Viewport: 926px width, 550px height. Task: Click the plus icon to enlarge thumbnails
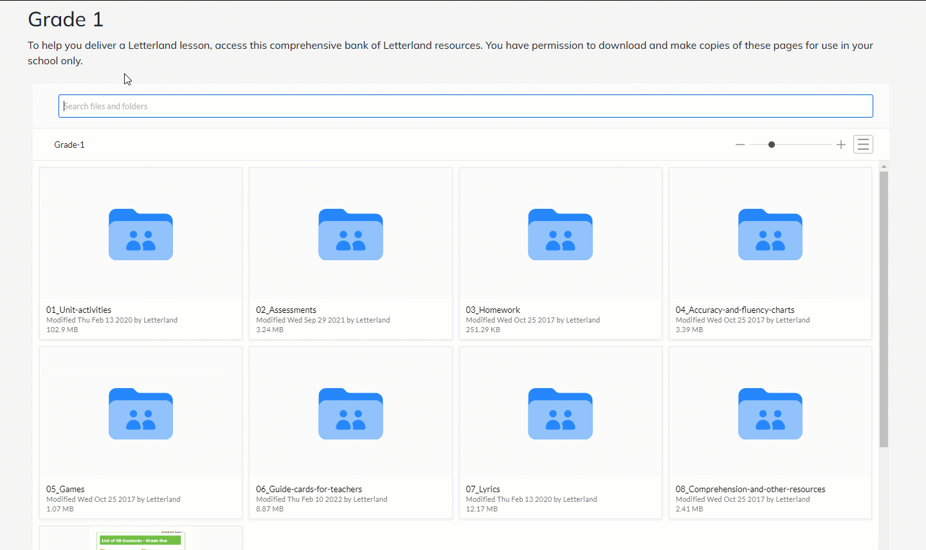(x=841, y=145)
